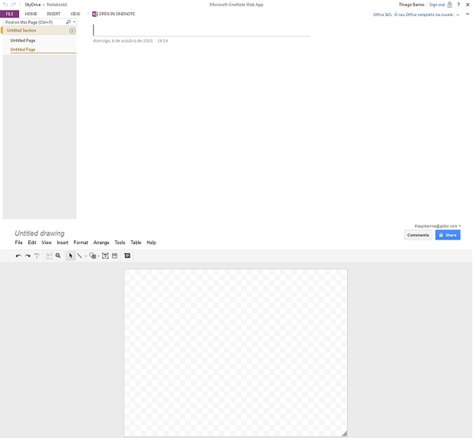Select the zoom magnifier tool

coord(58,256)
